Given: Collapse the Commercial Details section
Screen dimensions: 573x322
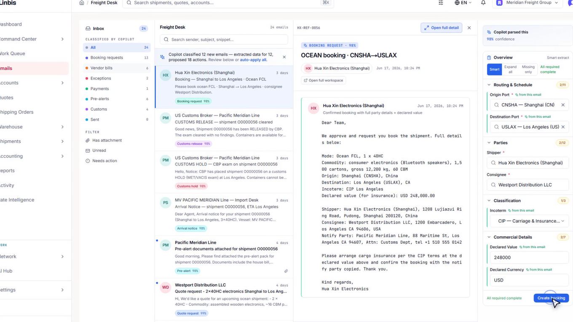Looking at the screenshot, I should pyautogui.click(x=489, y=237).
